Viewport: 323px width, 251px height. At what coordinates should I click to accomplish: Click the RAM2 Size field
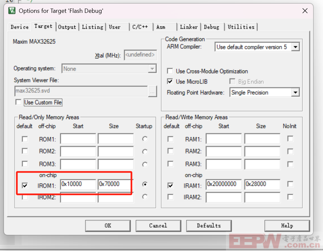263,152
